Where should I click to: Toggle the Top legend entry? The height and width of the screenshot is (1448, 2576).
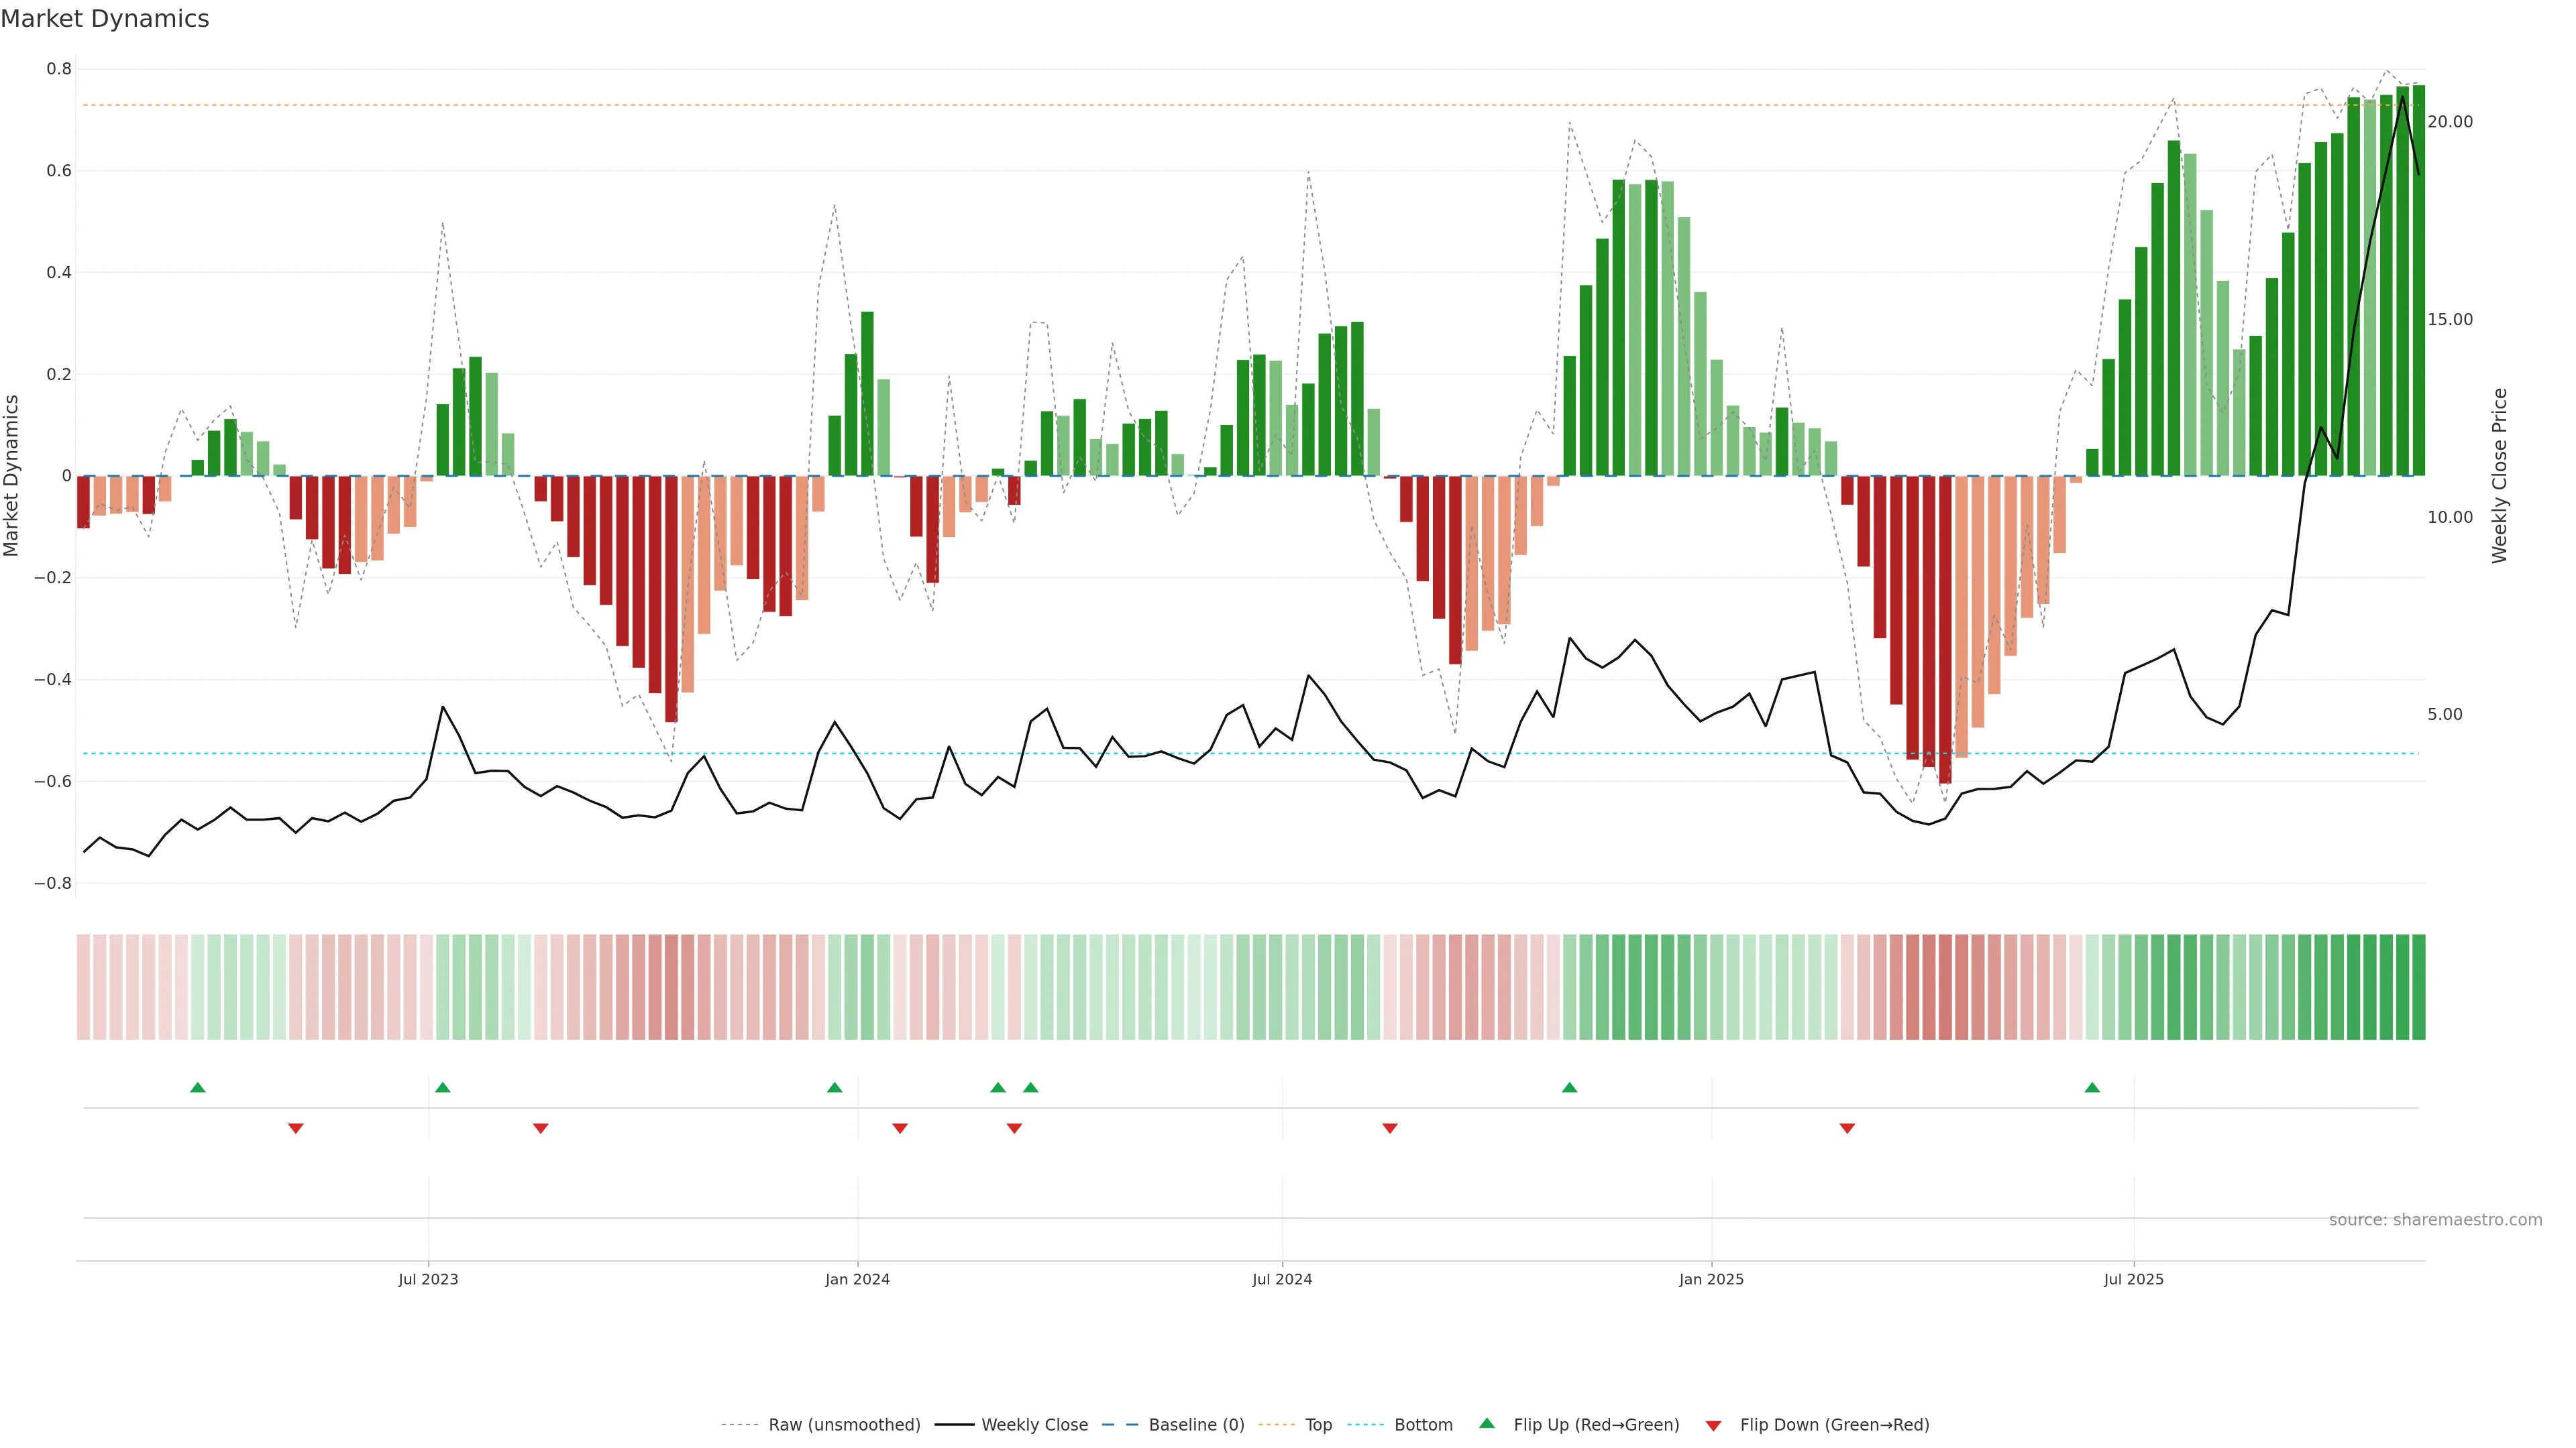[1318, 1425]
